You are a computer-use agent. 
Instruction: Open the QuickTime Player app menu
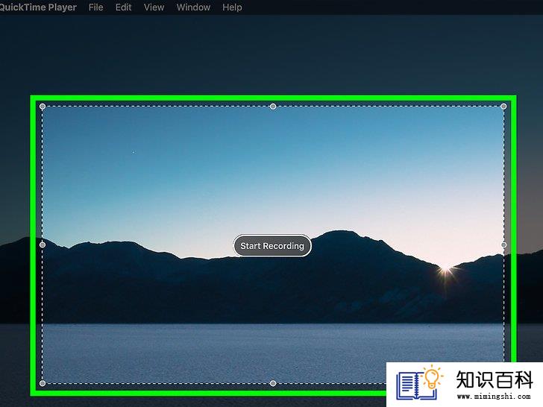(38, 7)
